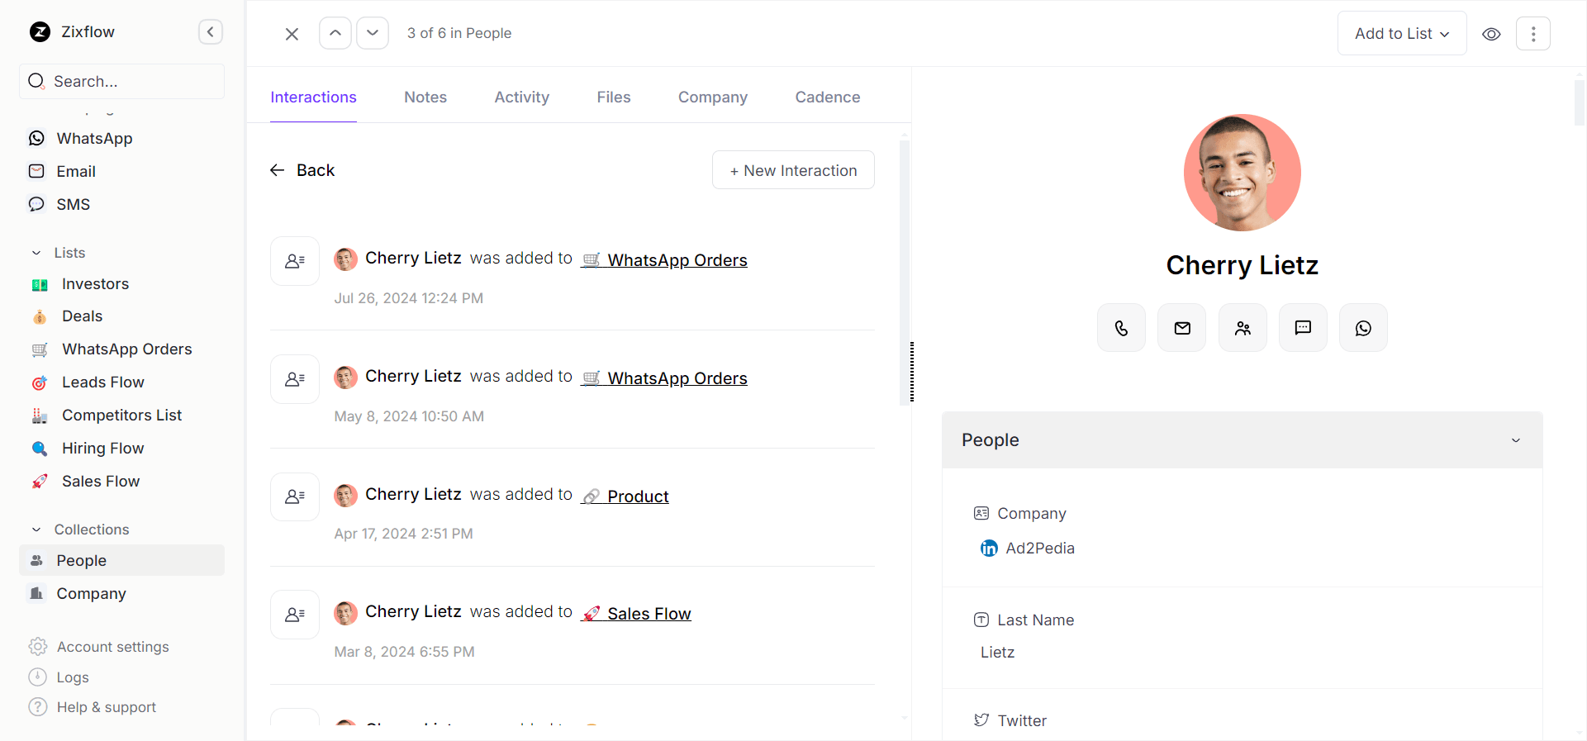Image resolution: width=1587 pixels, height=741 pixels.
Task: Collapse the sidebar with the arrow button
Action: 211,32
